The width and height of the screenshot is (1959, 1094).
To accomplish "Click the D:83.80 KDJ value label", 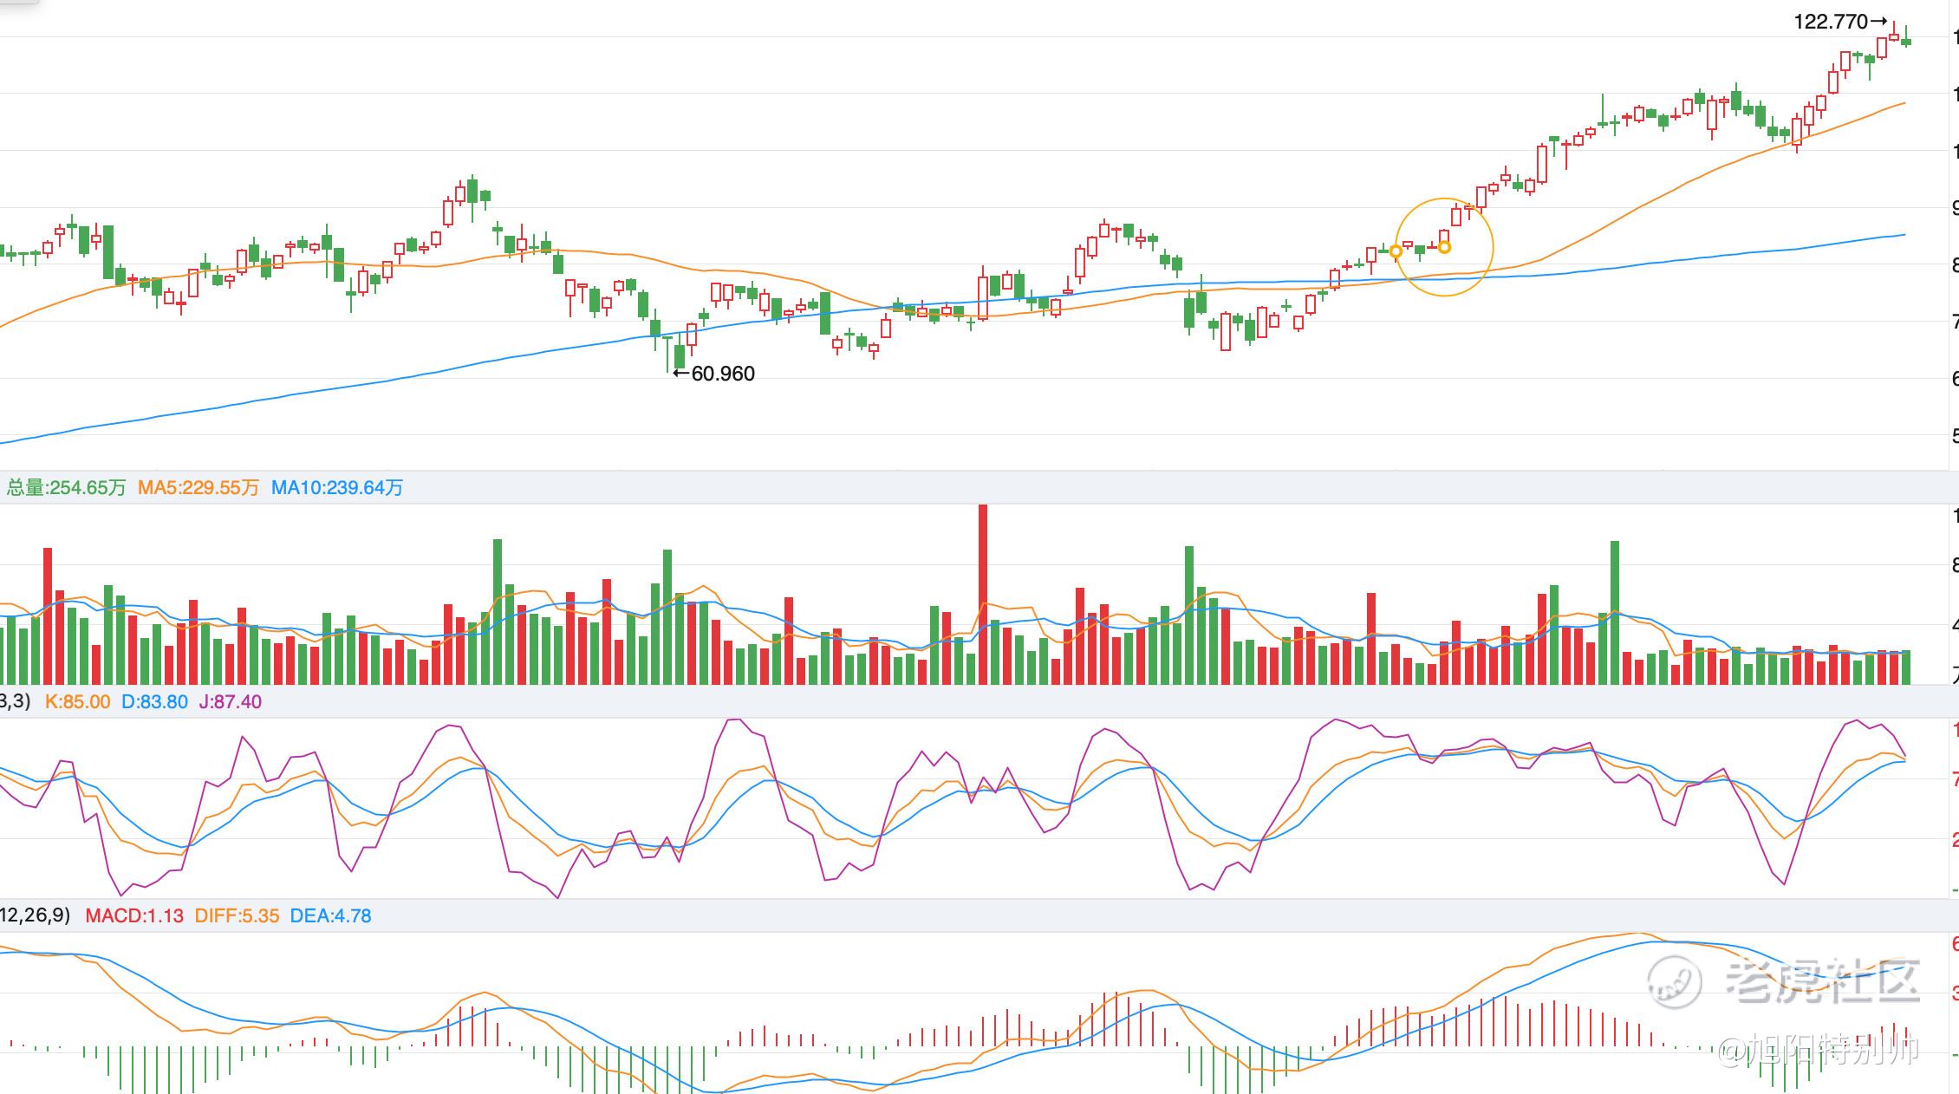I will (x=154, y=702).
